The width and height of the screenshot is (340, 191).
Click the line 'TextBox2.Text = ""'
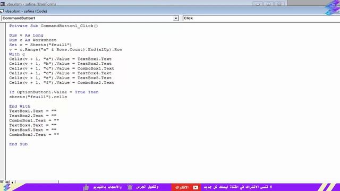pos(33,116)
